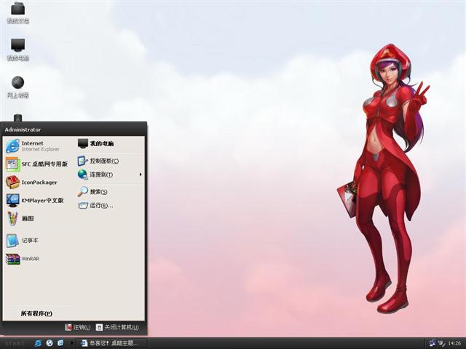Open Internet Explorer from the Start menu
The image size is (466, 349).
click(x=38, y=146)
